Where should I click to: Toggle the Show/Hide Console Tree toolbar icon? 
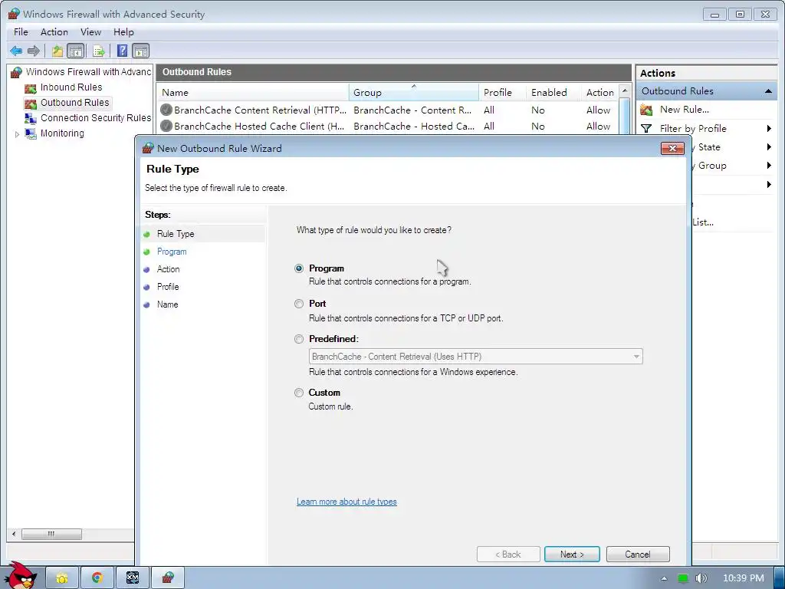tap(76, 51)
